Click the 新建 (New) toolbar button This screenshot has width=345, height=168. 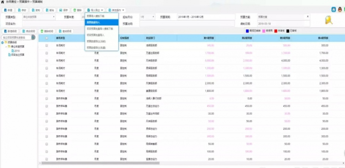[x=8, y=10]
